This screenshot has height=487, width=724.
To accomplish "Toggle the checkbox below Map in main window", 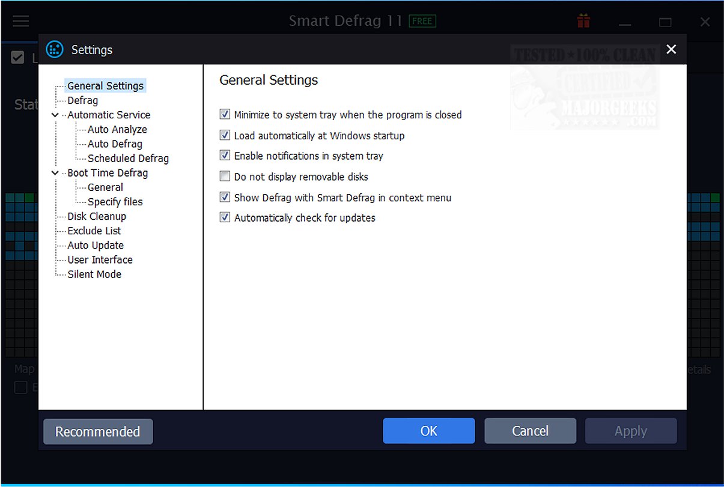I will (x=21, y=387).
